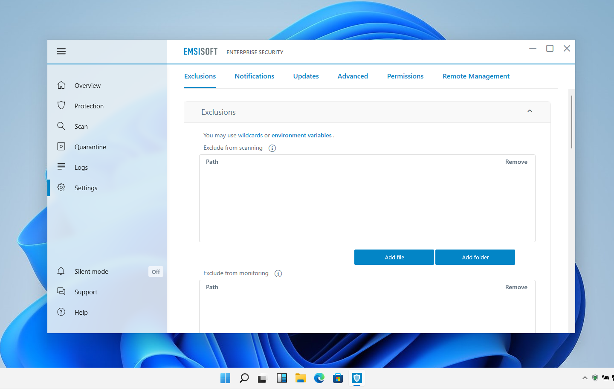This screenshot has width=614, height=389.
Task: Select the Advanced settings tab
Action: click(x=353, y=76)
